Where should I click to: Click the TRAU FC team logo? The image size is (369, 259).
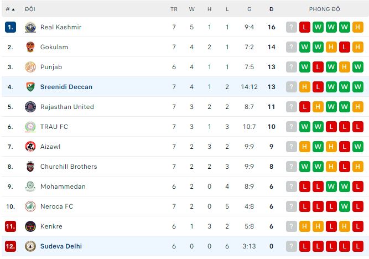pyautogui.click(x=30, y=127)
